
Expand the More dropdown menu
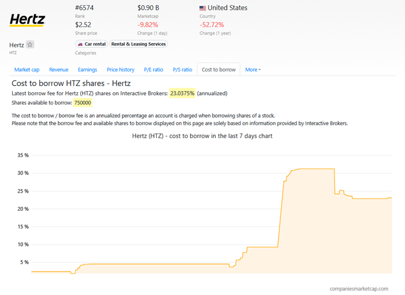coord(253,69)
